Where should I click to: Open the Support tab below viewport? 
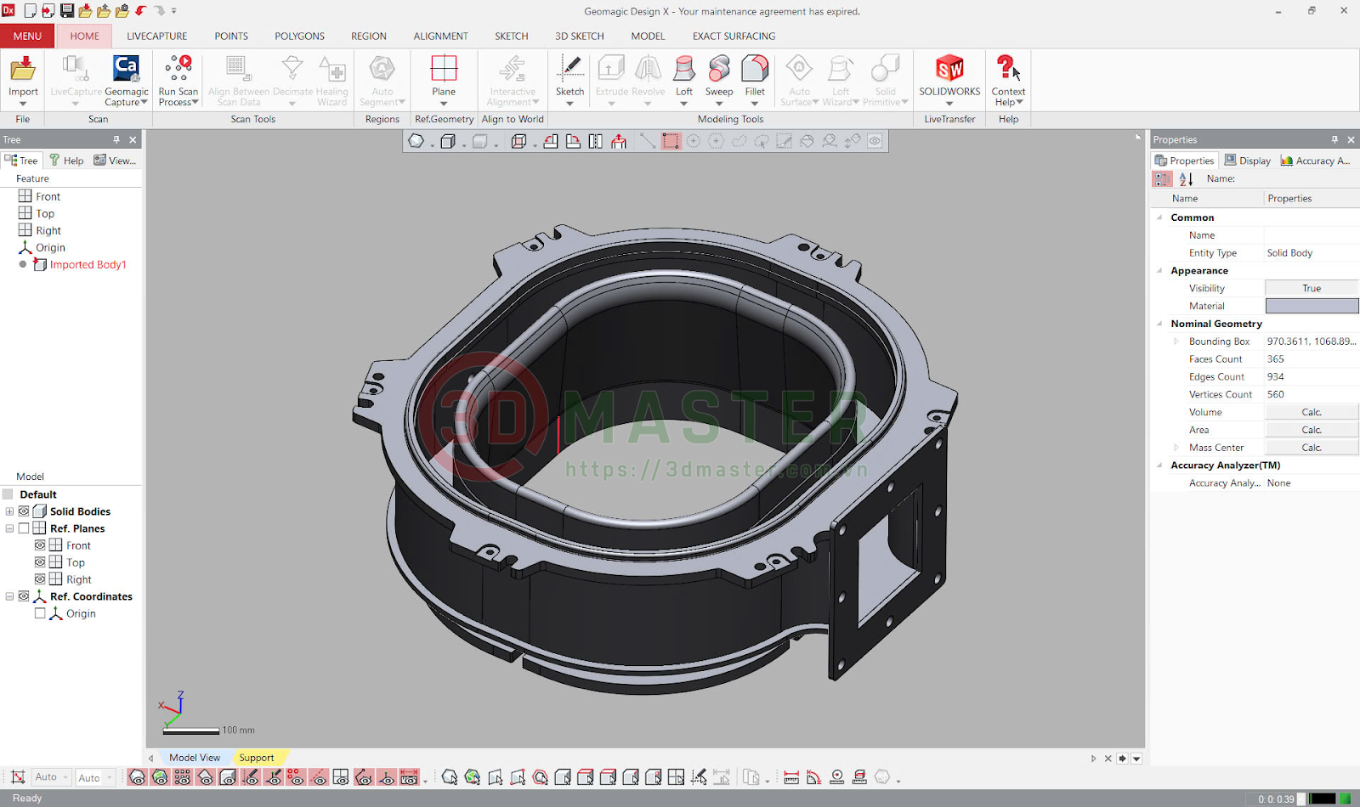(x=257, y=758)
